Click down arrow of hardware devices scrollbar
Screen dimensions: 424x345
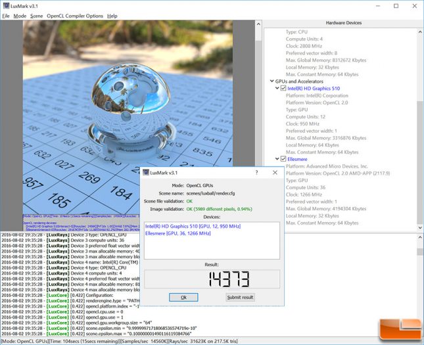tap(421, 227)
